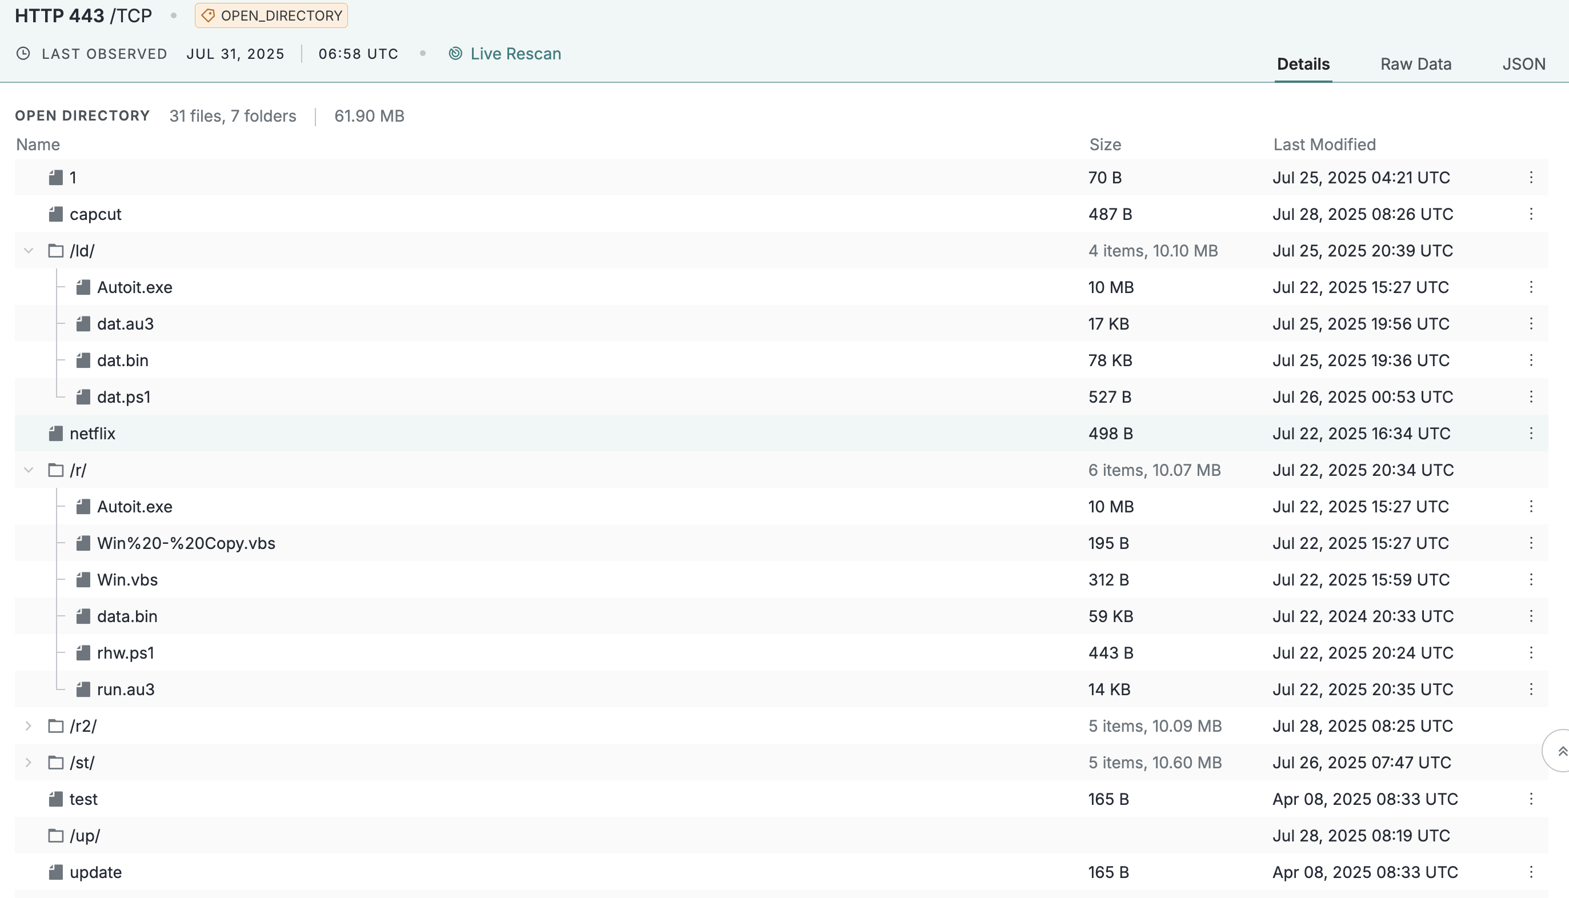Image resolution: width=1569 pixels, height=898 pixels.
Task: Open three-dot menu for dat.au3
Action: click(1531, 324)
